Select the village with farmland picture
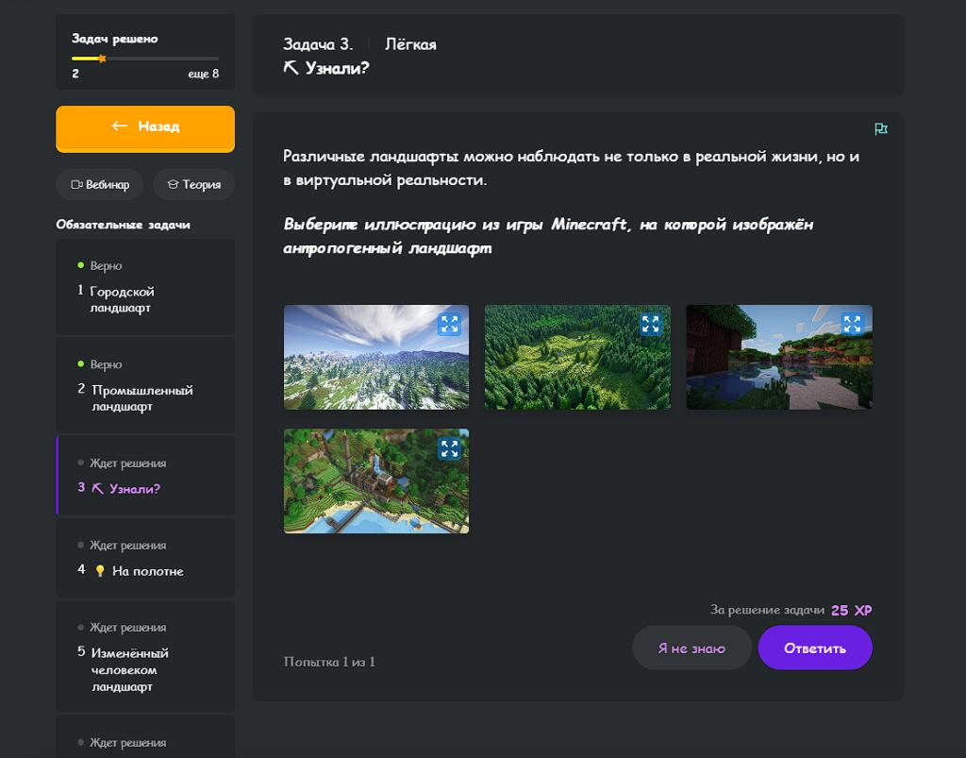 375,481
